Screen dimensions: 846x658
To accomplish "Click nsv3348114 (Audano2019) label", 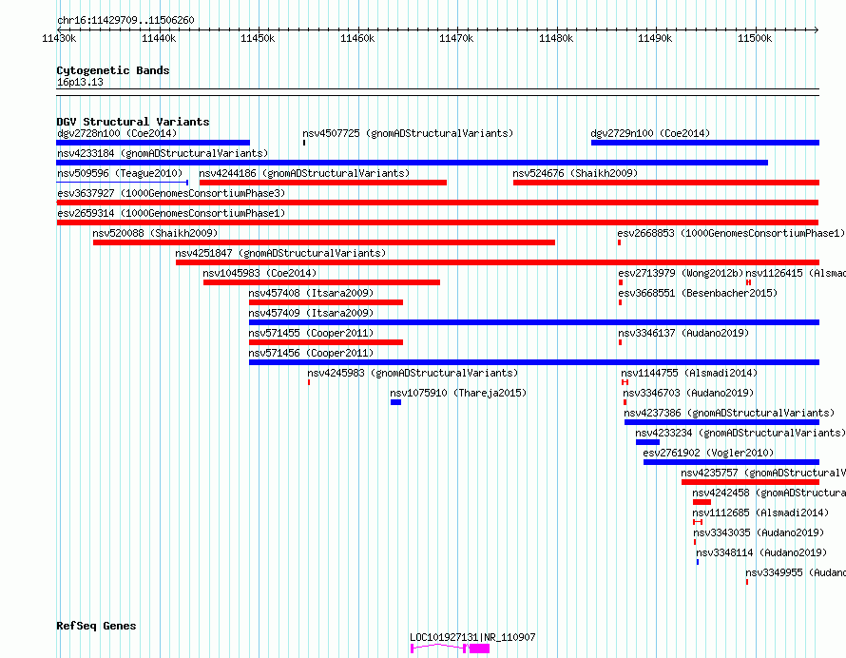I will (x=761, y=552).
